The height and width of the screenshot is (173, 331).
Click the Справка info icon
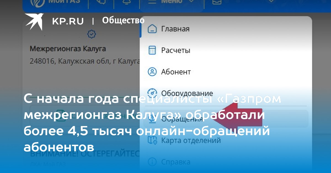pos(152,162)
